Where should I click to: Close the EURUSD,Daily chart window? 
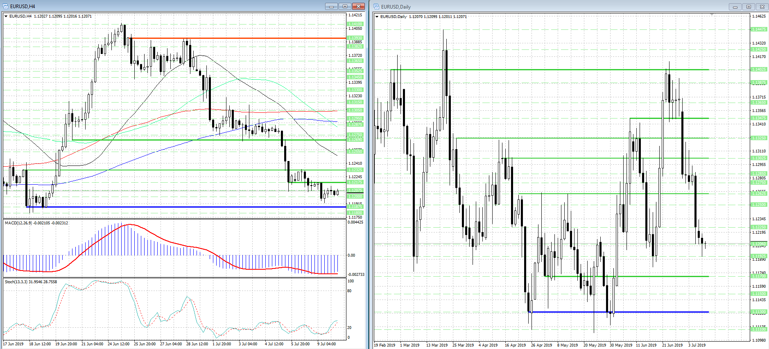[762, 7]
